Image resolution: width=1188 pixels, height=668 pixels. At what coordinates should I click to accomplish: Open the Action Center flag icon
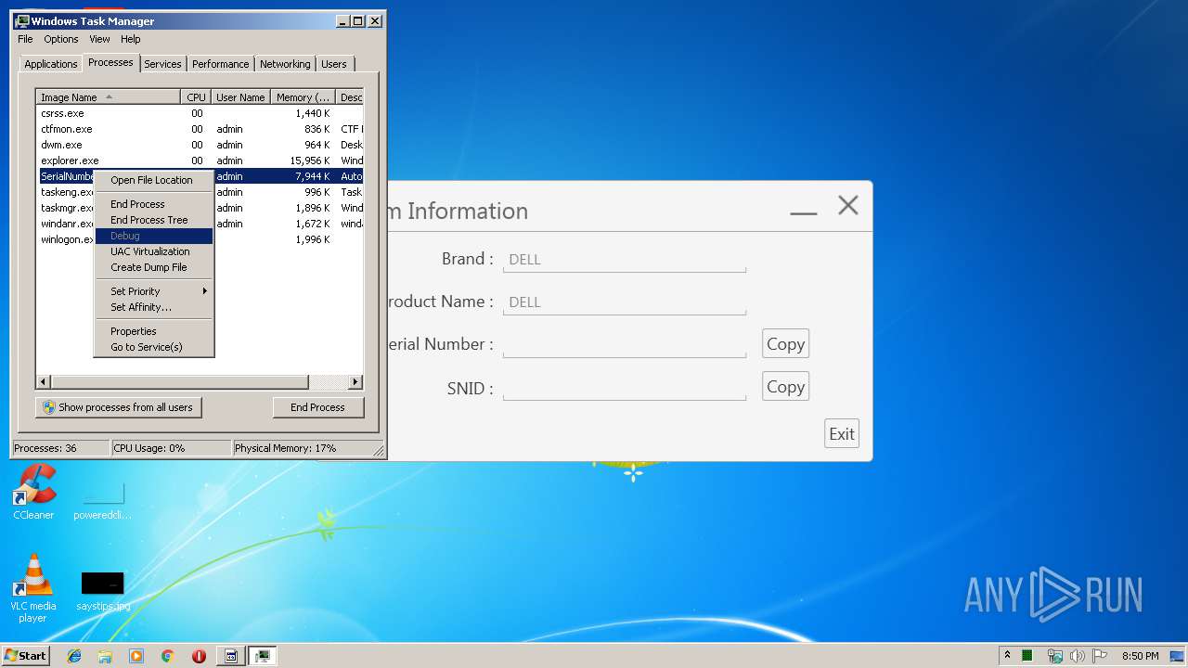[1100, 656]
